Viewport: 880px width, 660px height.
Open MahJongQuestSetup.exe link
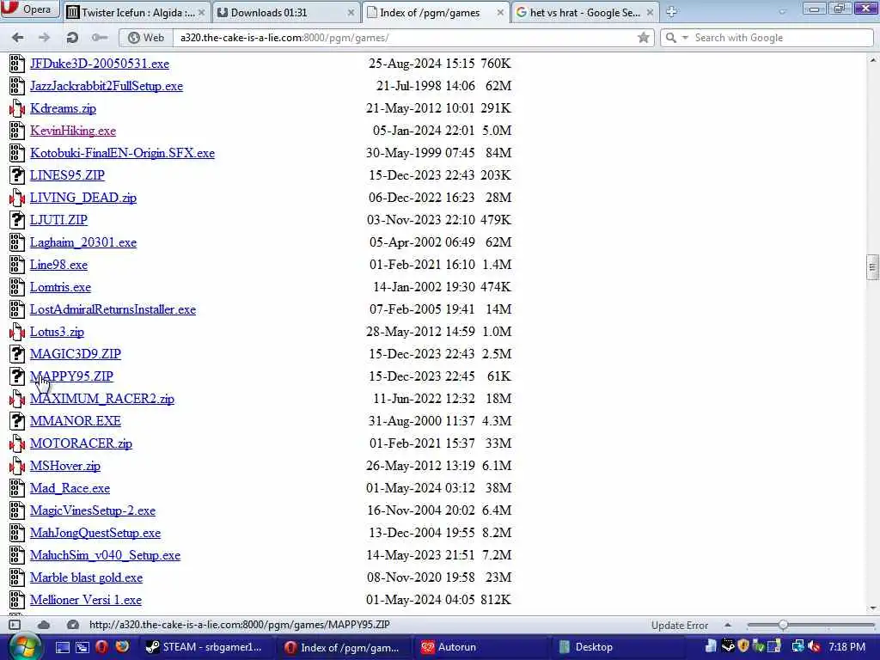point(95,533)
